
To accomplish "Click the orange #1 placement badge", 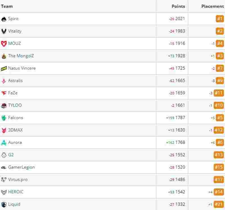I will pyautogui.click(x=220, y=19).
